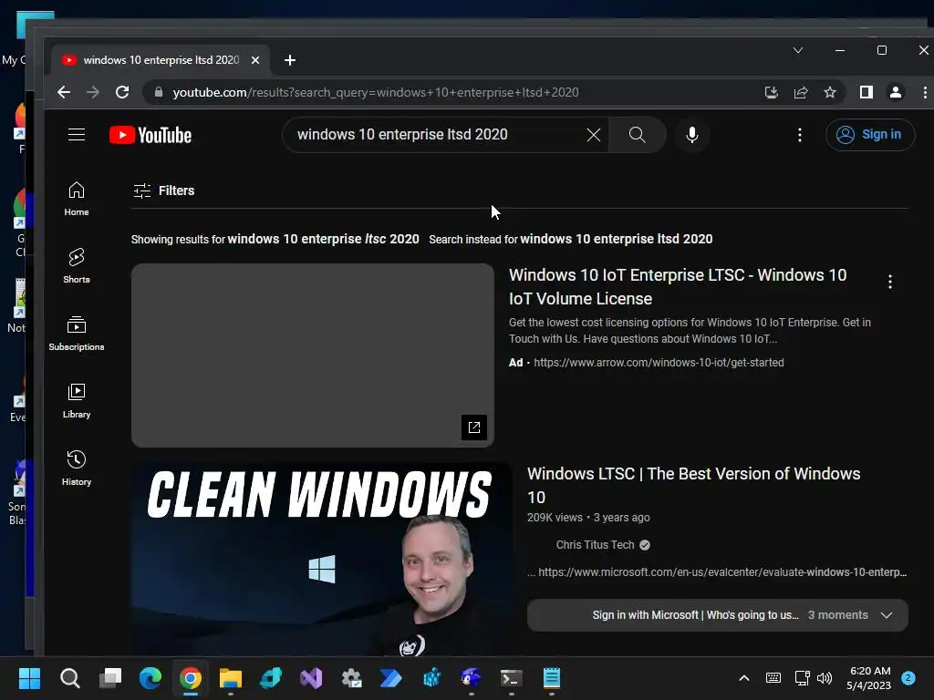Viewport: 934px width, 700px height.
Task: Bookmark this page with star icon
Action: coord(830,92)
